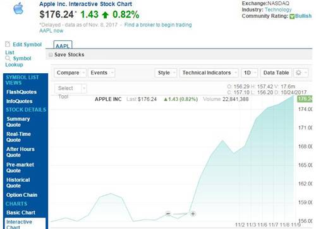Expand the Technical Indicators dropdown
The height and width of the screenshot is (229, 316).
tap(209, 73)
